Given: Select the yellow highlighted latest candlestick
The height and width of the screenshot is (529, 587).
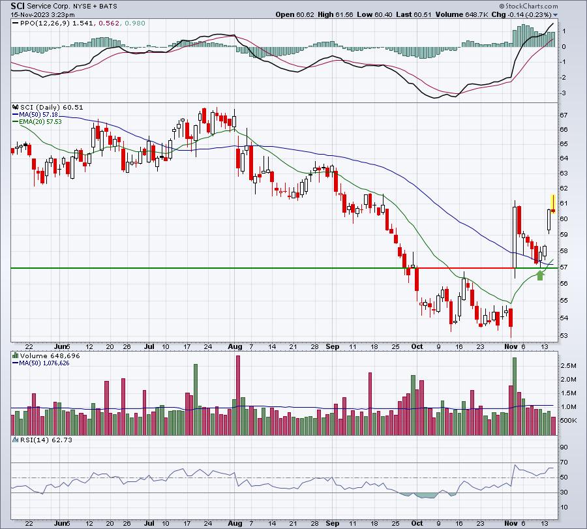Looking at the screenshot, I should [x=553, y=204].
